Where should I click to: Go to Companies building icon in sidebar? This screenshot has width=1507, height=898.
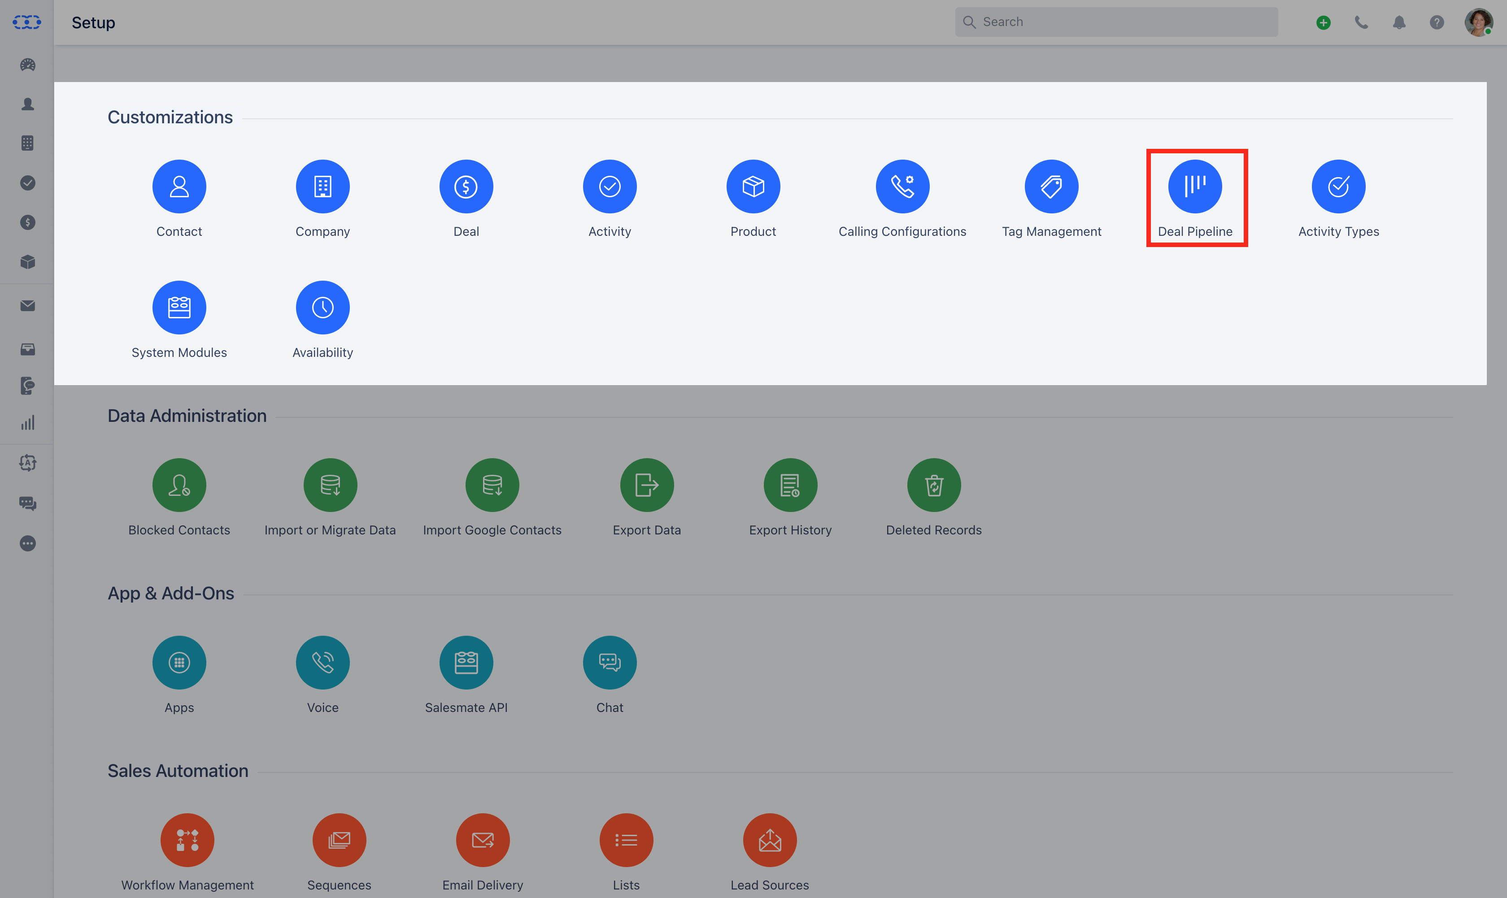(27, 143)
